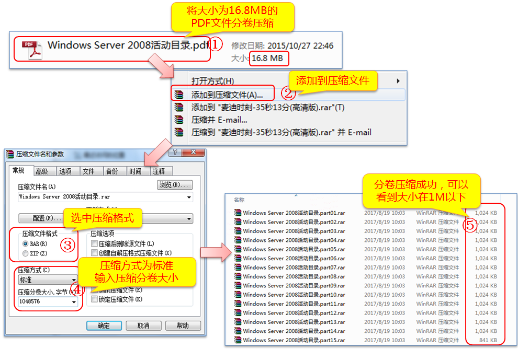Viewport: 518px width, 349px height.
Task: Select the RAR (R) format radio button
Action: click(26, 244)
